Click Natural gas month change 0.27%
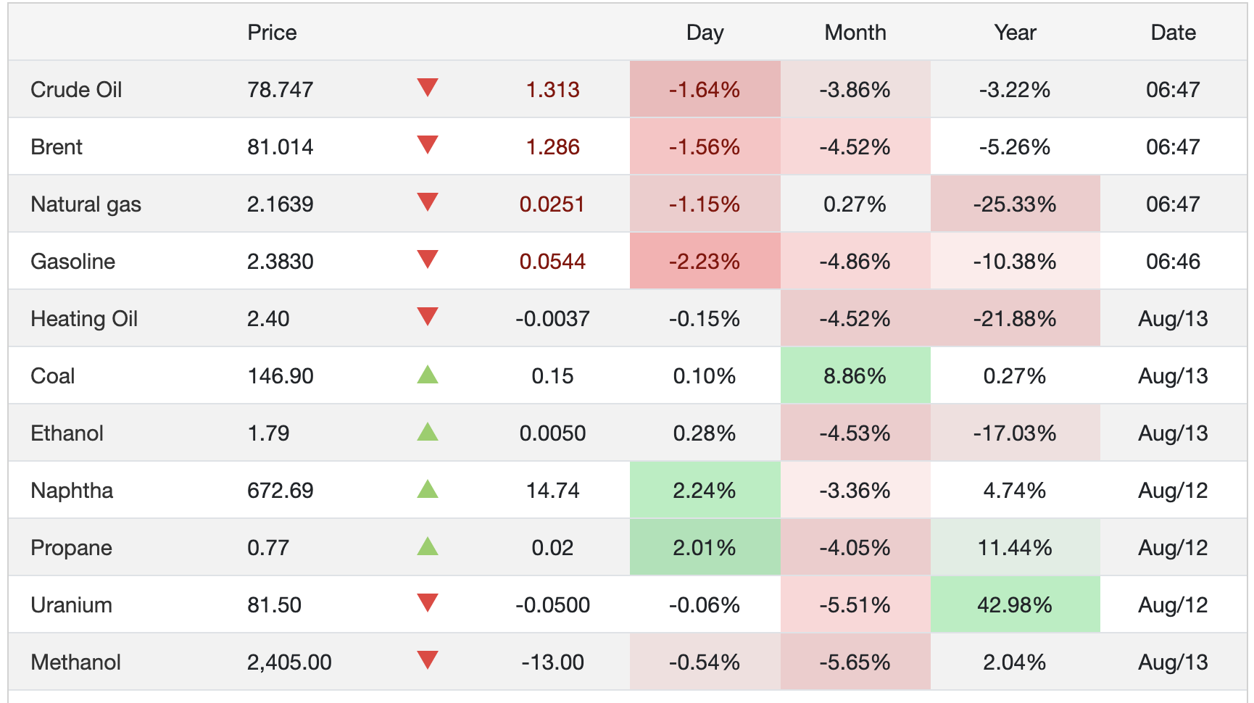Viewport: 1254px width, 703px height. pyautogui.click(x=855, y=204)
